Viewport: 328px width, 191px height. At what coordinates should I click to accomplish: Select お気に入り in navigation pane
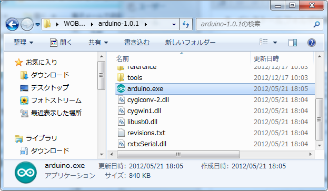coord(41,62)
